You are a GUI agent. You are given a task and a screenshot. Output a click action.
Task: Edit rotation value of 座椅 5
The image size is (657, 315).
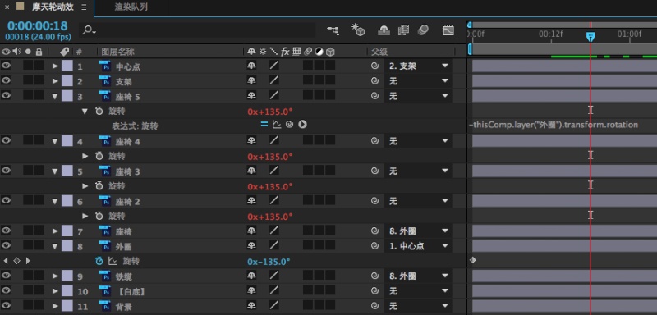pos(270,112)
